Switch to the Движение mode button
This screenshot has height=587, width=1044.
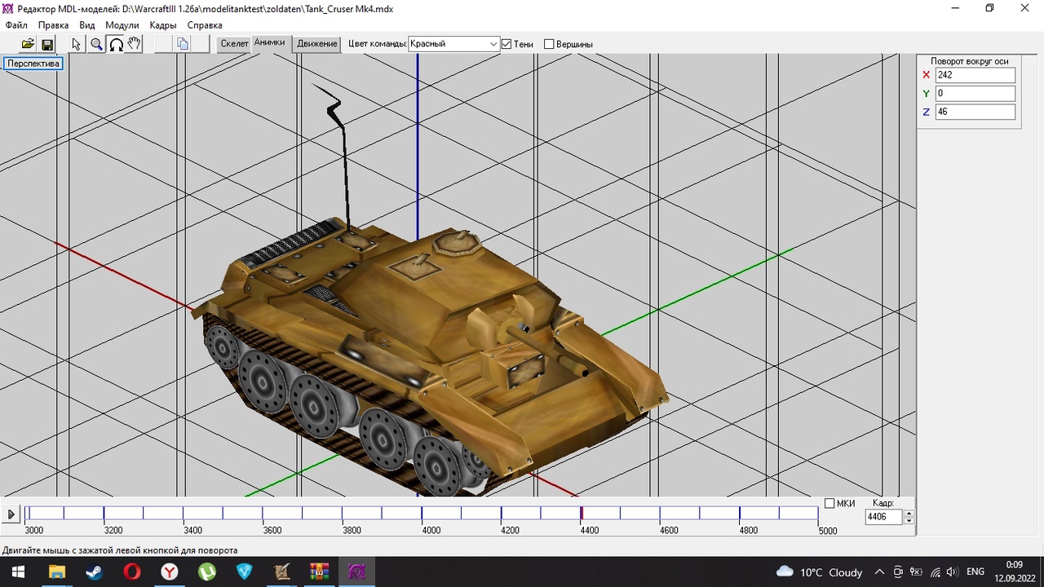(317, 44)
